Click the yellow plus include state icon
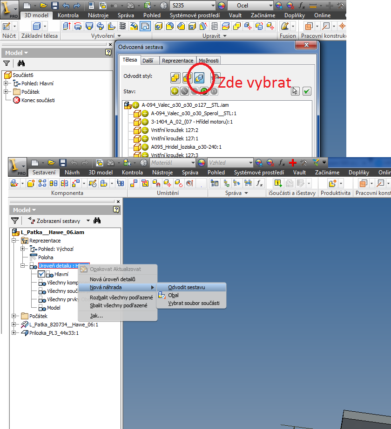Screen dimensions: 391x429 [175, 91]
